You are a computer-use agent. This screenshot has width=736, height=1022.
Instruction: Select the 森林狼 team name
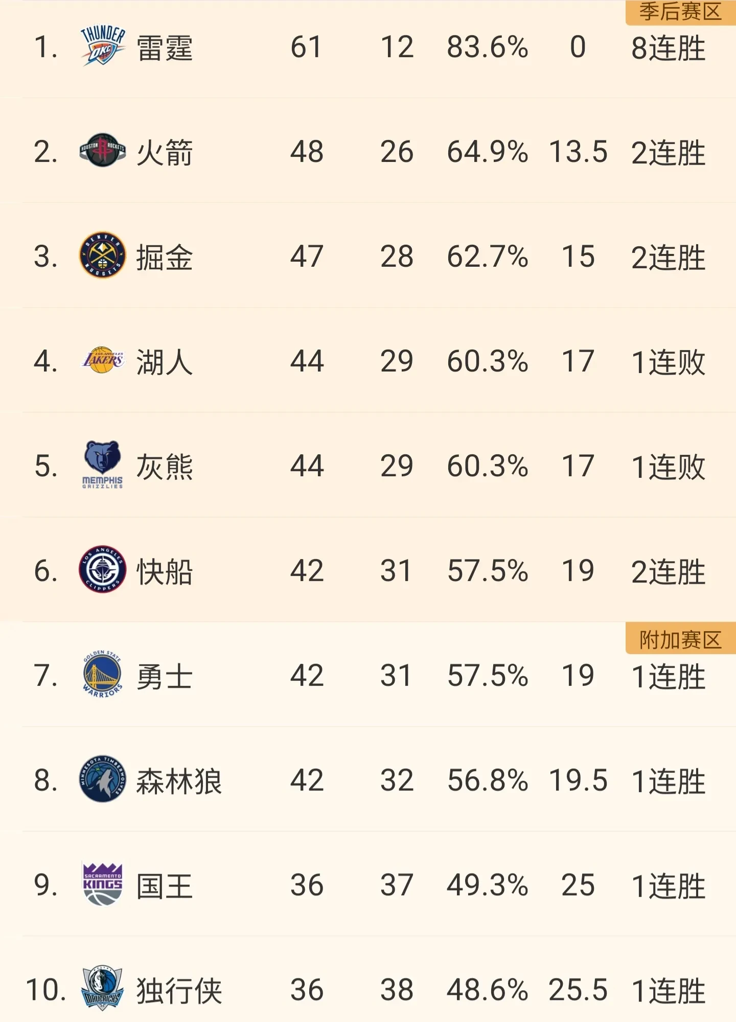click(x=179, y=781)
